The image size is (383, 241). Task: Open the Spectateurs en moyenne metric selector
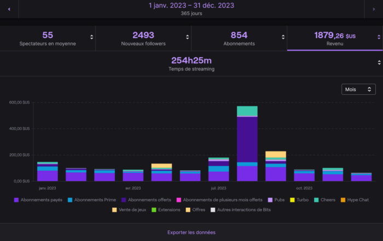pos(91,37)
